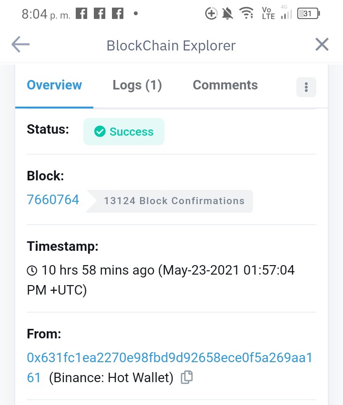Tap the muted bell status icon
Screen dimensions: 343x405
tap(227, 13)
